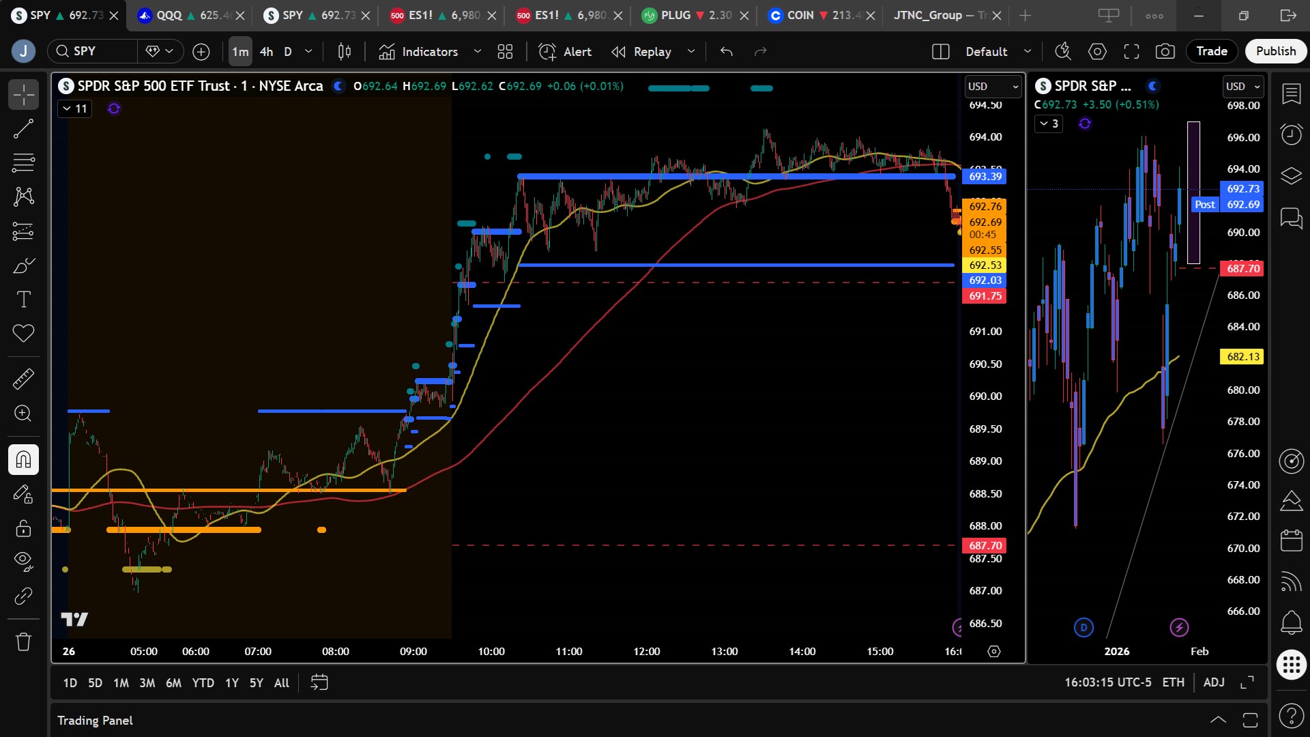The height and width of the screenshot is (737, 1310).
Task: Activate the ruler measure tool
Action: click(x=23, y=379)
